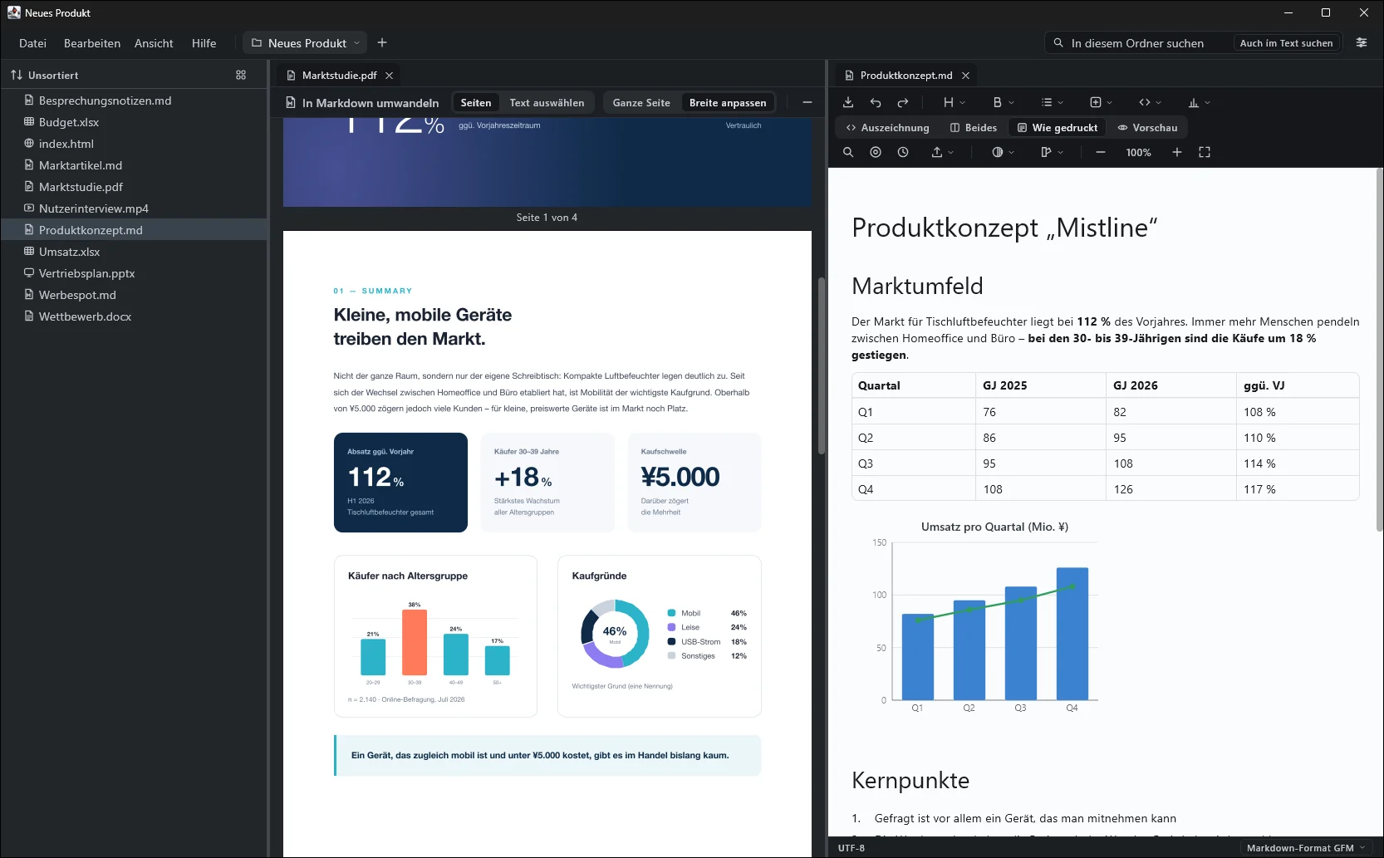This screenshot has width=1384, height=858.
Task: Close the Marktstudie.pdf tab
Action: (x=389, y=75)
